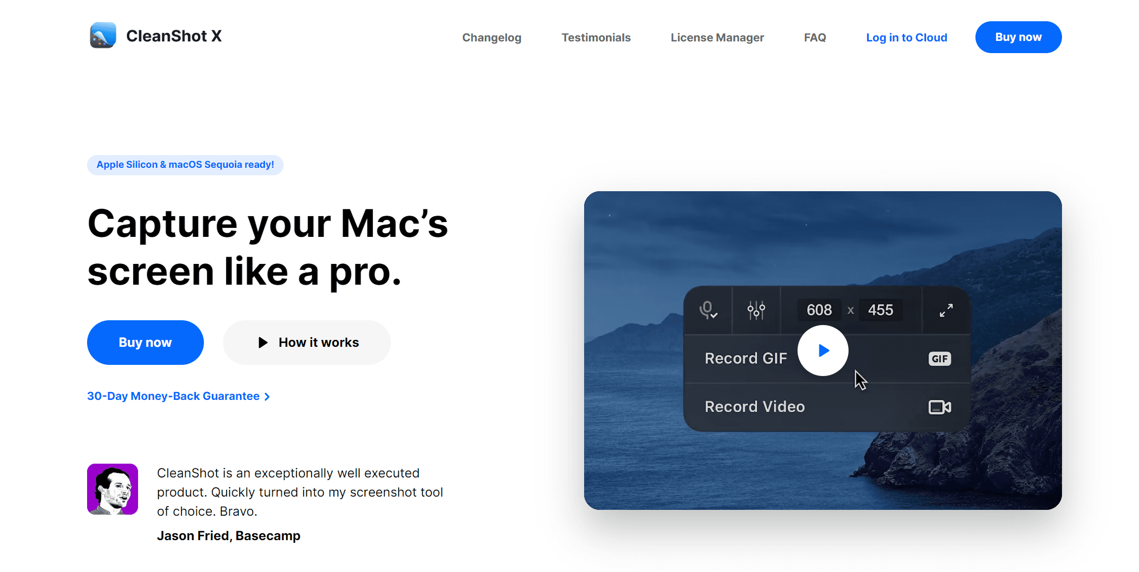Open the License Manager link
The width and height of the screenshot is (1139, 572).
point(717,38)
